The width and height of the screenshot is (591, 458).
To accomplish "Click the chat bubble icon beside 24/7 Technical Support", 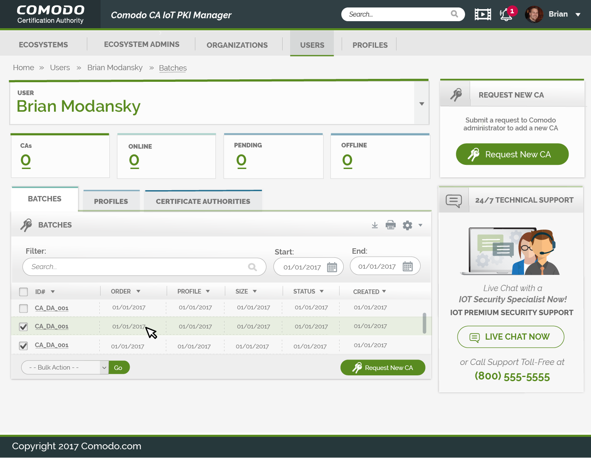I will (453, 201).
